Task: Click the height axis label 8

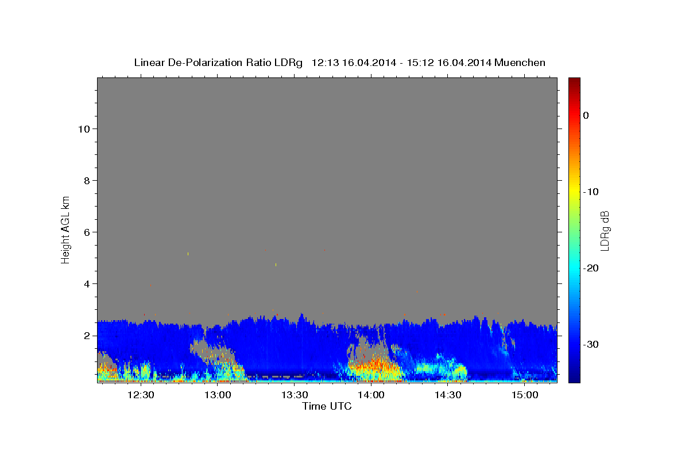Action: click(x=87, y=180)
